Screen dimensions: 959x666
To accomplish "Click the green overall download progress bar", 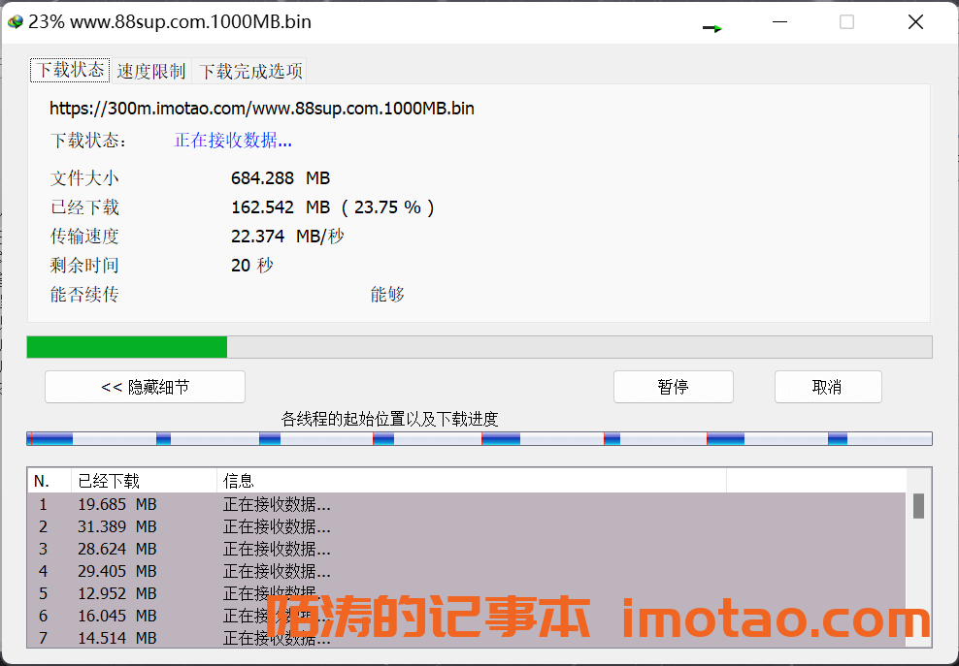I will click(126, 347).
